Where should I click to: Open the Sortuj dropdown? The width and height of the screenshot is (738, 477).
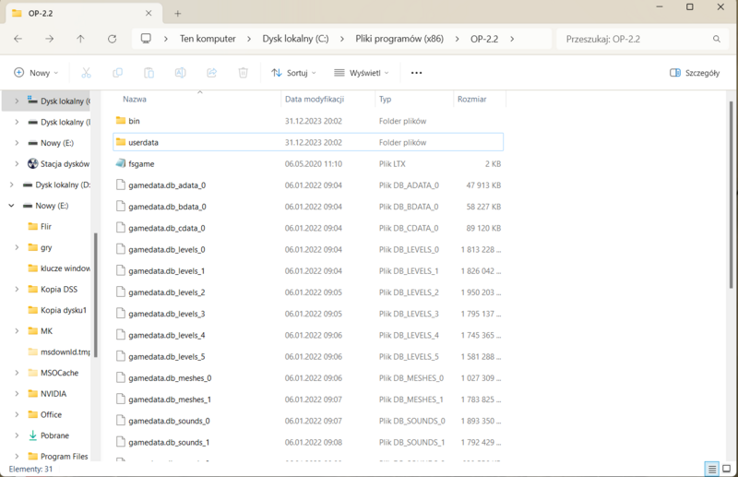pos(293,73)
